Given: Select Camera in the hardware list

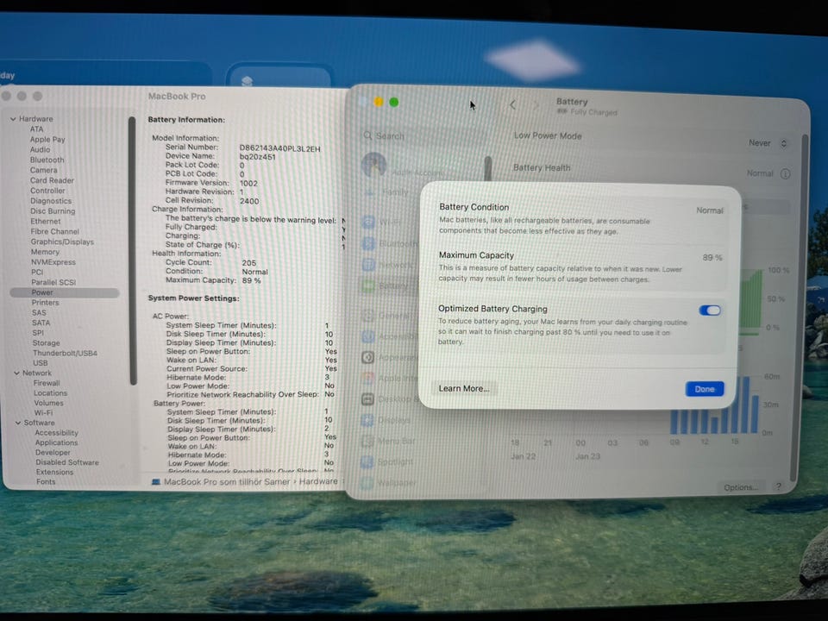Looking at the screenshot, I should [44, 170].
